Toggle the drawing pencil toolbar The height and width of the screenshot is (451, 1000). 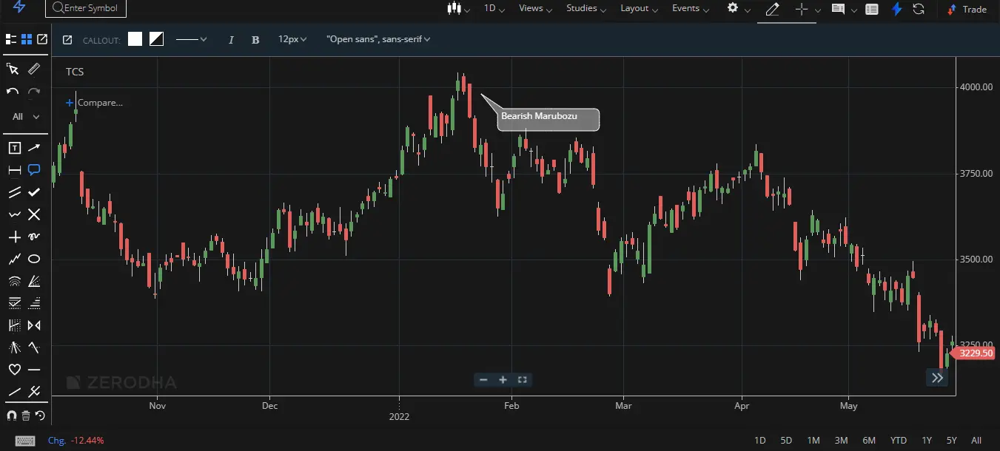(772, 9)
